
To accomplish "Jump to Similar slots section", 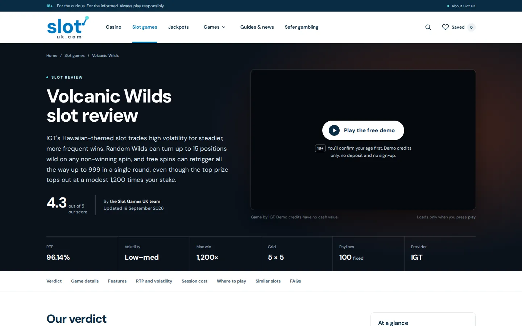I will point(268,281).
